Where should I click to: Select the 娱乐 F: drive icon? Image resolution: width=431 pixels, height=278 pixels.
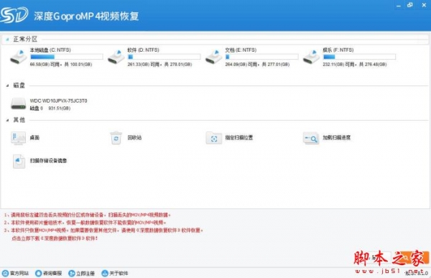(x=311, y=57)
